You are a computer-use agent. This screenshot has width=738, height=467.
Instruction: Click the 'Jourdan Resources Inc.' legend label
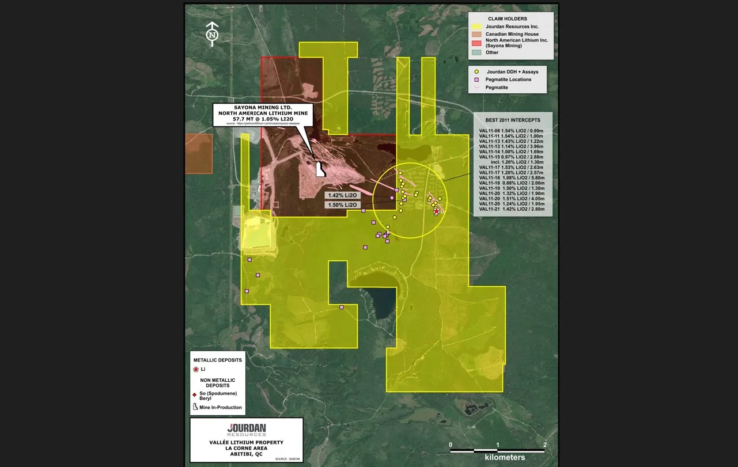coord(512,27)
